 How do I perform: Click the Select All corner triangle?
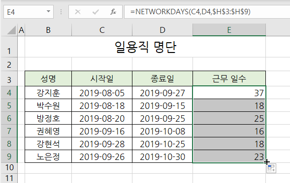(x=11, y=30)
